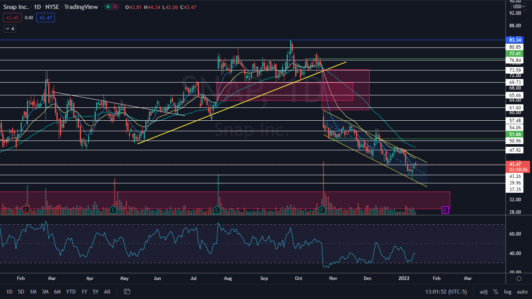Open the USD currency dropdown
This screenshot has width=532, height=299.
click(519, 7)
